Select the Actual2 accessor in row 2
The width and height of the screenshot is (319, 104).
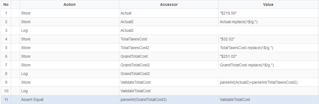point(169,22)
